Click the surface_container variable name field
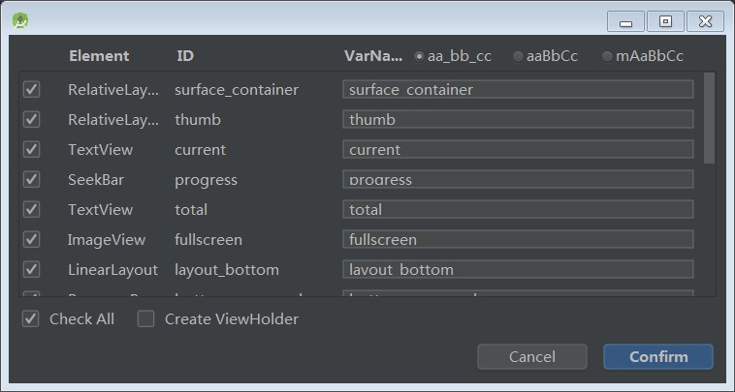The image size is (735, 392). click(x=518, y=89)
